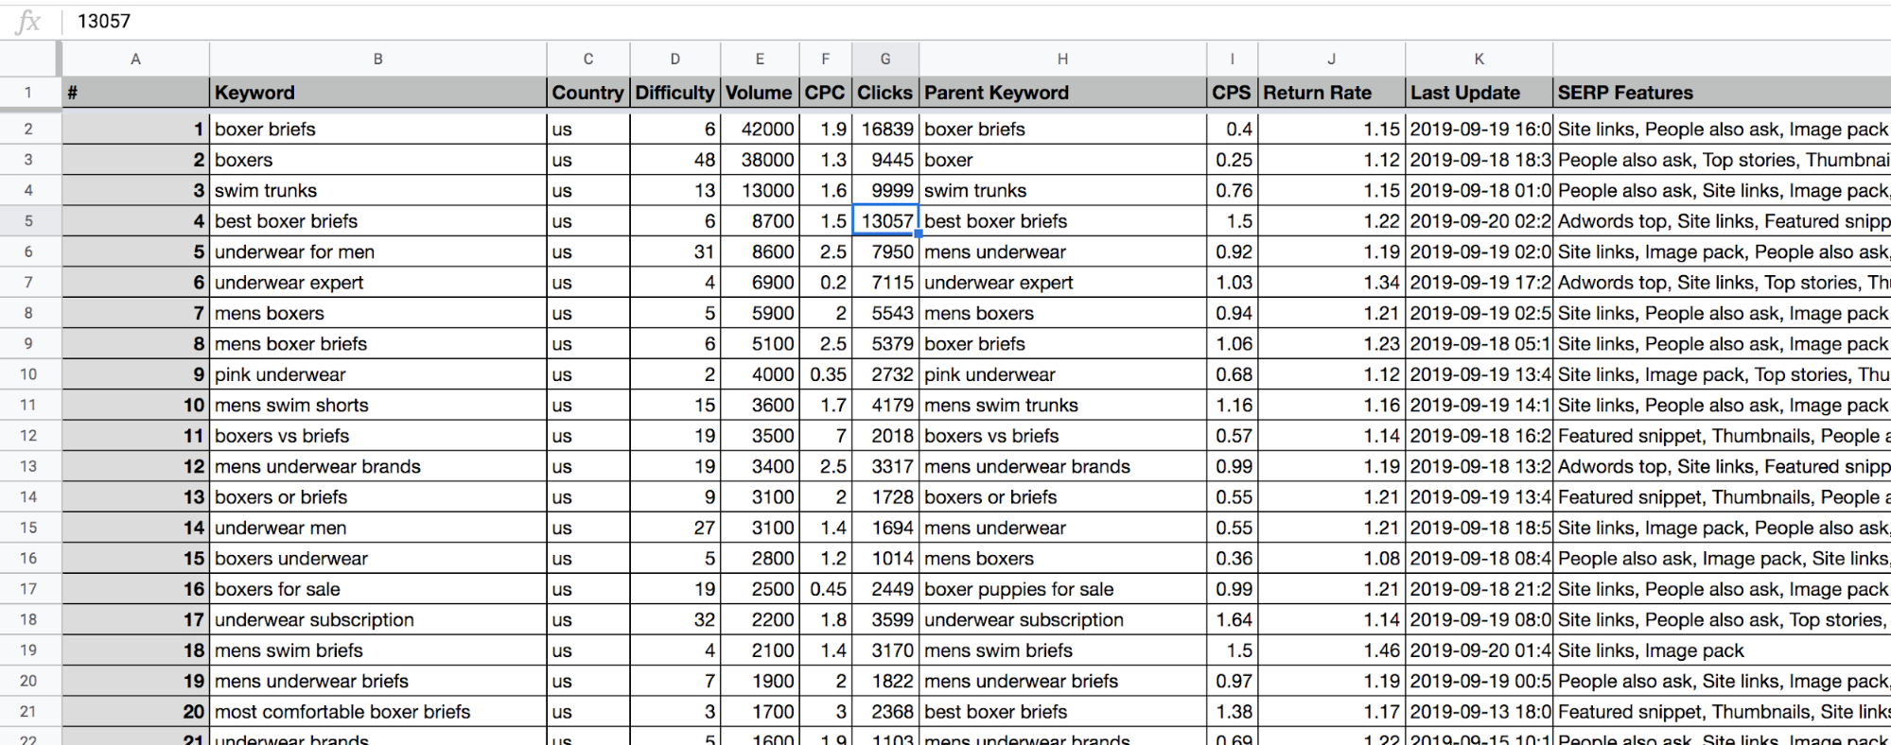Viewport: 1891px width, 745px height.
Task: Select the 'swim trunks' keyword cell
Action: point(377,191)
